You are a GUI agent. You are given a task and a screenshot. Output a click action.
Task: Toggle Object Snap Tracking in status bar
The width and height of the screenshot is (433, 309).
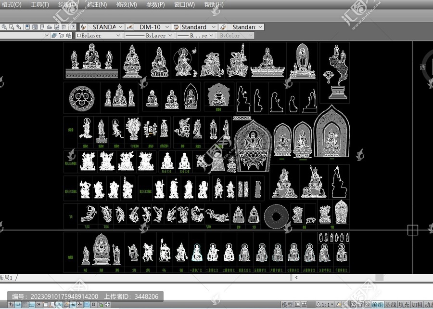[x=59, y=305]
